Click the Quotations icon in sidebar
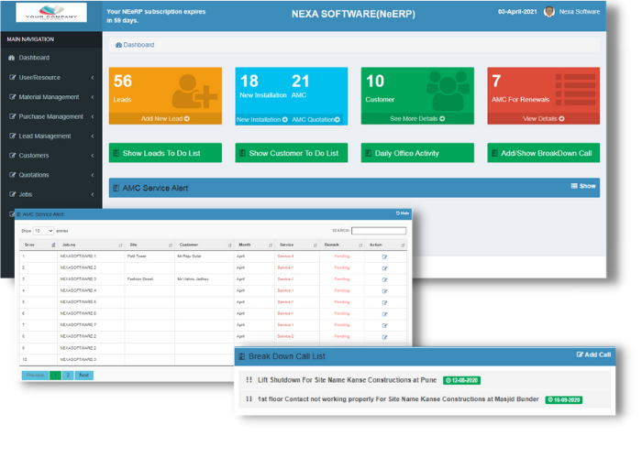 tap(12, 175)
